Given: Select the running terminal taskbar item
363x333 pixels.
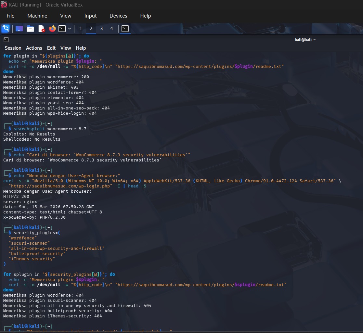Looking at the screenshot, I should (x=125, y=29).
